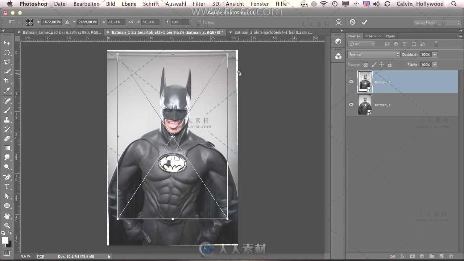464x261 pixels.
Task: Select the Dodge tool
Action: coord(7,167)
